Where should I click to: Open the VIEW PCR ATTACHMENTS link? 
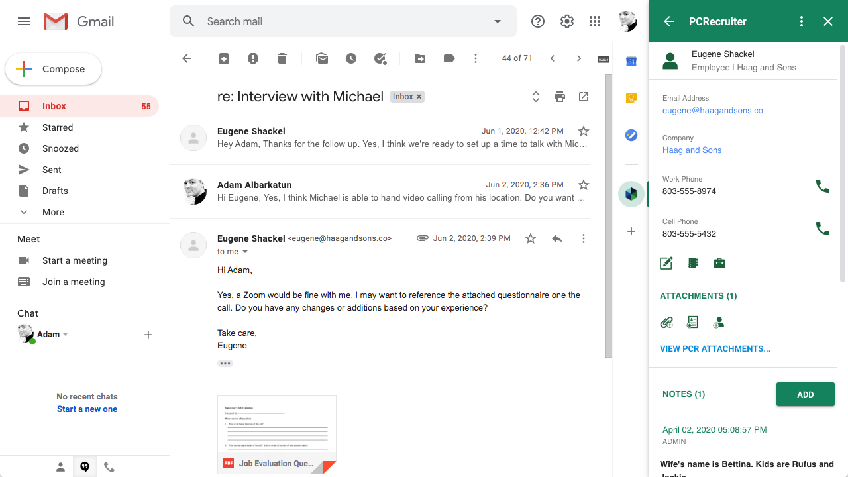click(715, 348)
